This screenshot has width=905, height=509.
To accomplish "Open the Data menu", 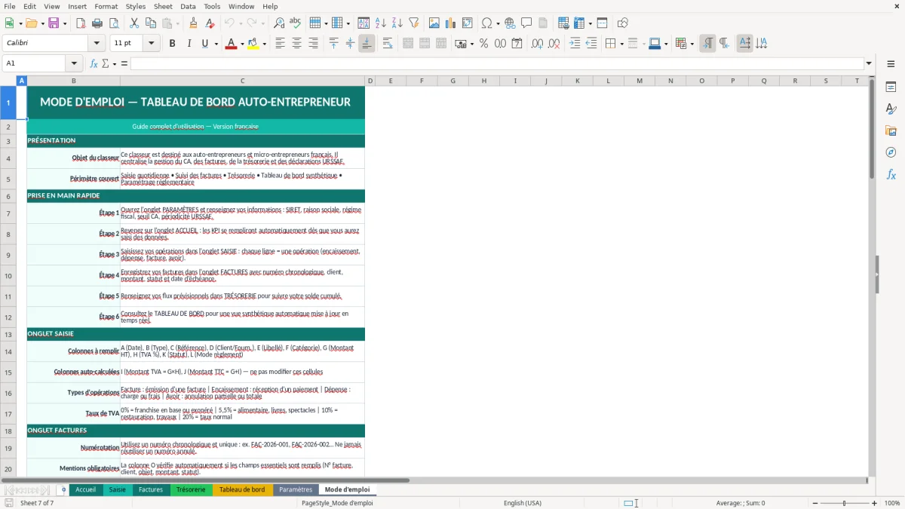I will tap(188, 6).
